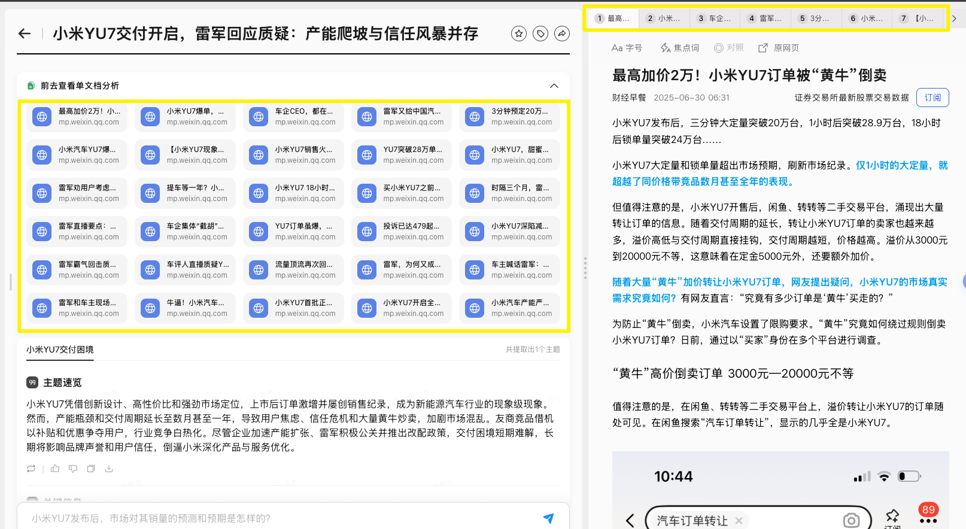966x529 pixels.
Task: Open source card 买小米YU7之前
Action: point(402,193)
